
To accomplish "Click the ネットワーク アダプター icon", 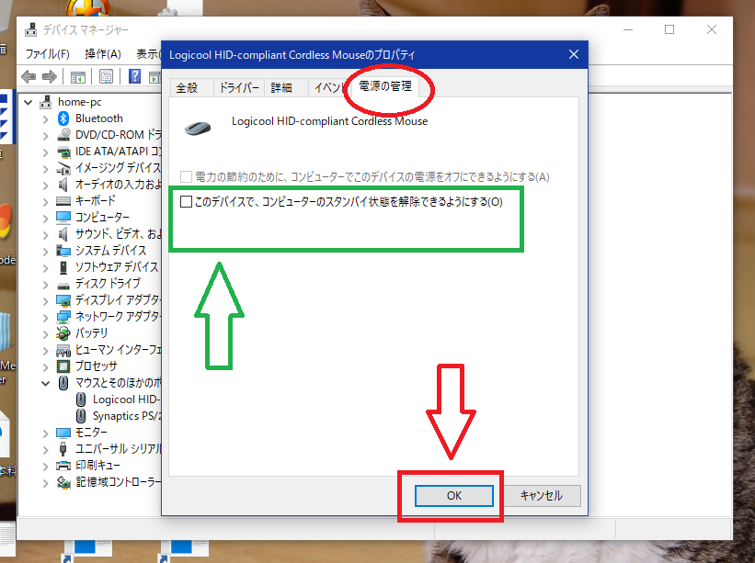I will coord(63,316).
